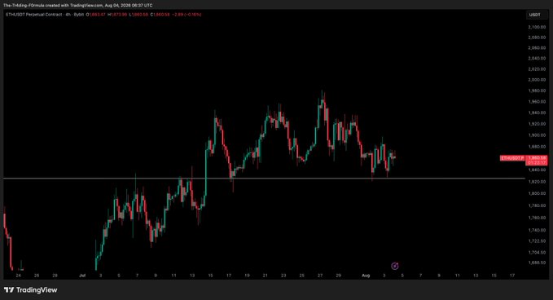Click the -2.89 (-0.16%) change value

click(187, 15)
